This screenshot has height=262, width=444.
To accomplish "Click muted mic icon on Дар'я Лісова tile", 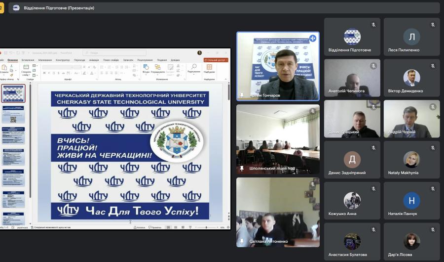I will coord(433,229).
